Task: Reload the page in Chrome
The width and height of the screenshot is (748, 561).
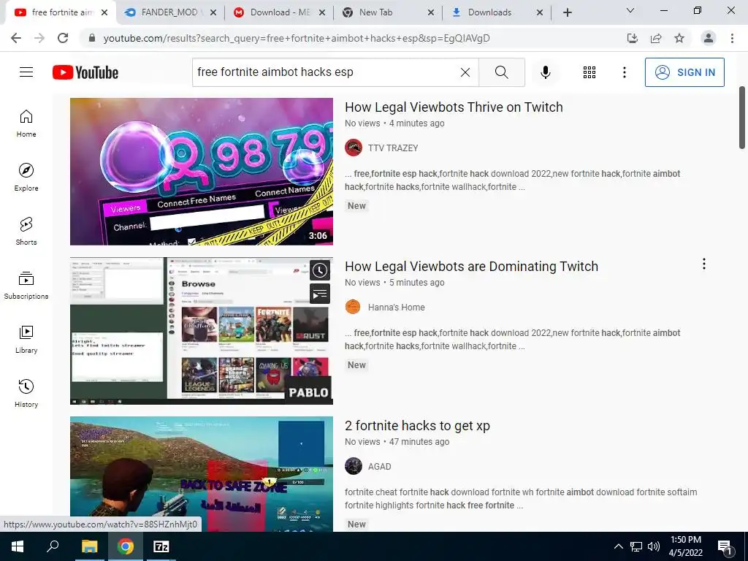Action: pyautogui.click(x=63, y=38)
